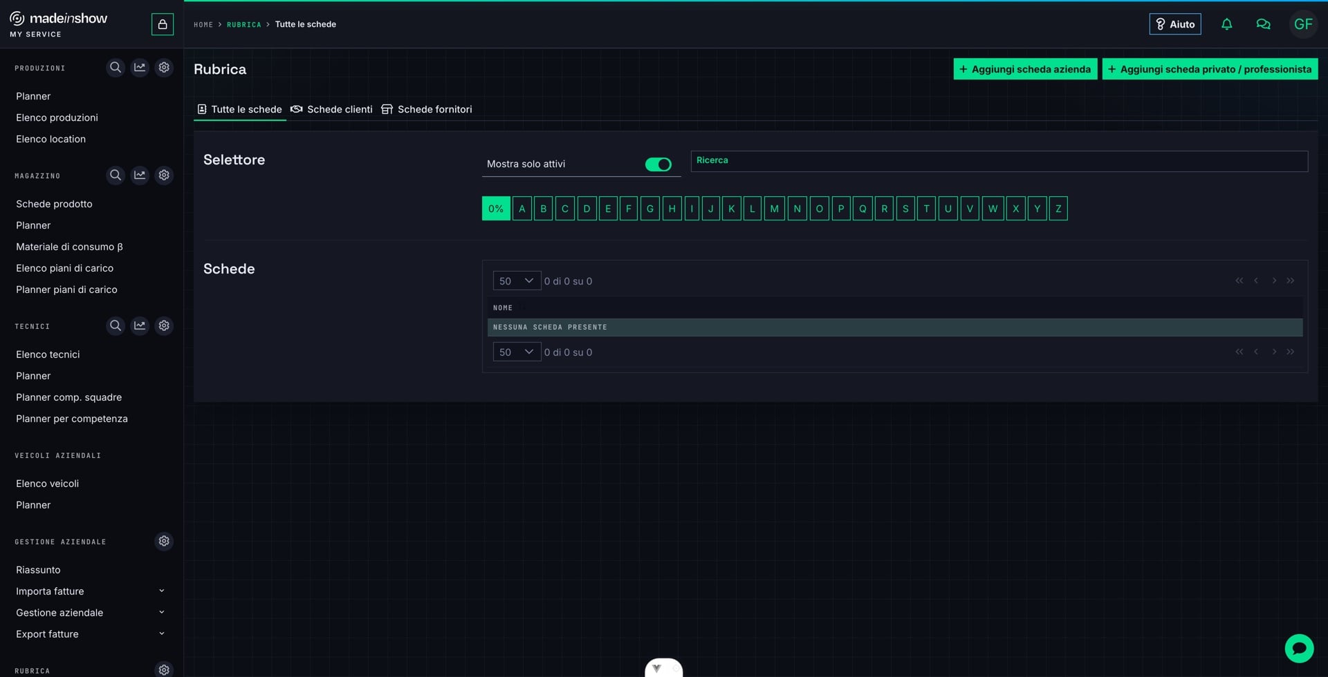Open Planner per competenza

[x=71, y=419]
